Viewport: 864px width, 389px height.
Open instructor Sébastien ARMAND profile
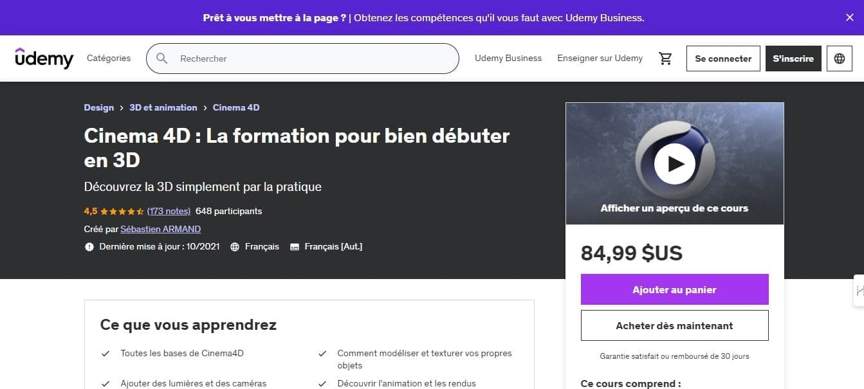[161, 229]
